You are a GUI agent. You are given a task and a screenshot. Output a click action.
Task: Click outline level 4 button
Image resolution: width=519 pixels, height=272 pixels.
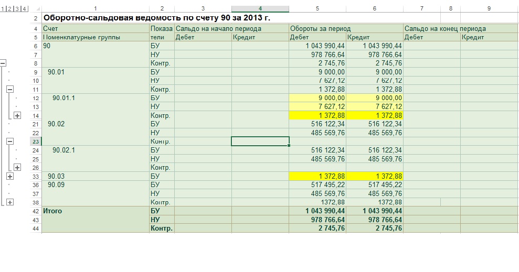click(x=25, y=9)
